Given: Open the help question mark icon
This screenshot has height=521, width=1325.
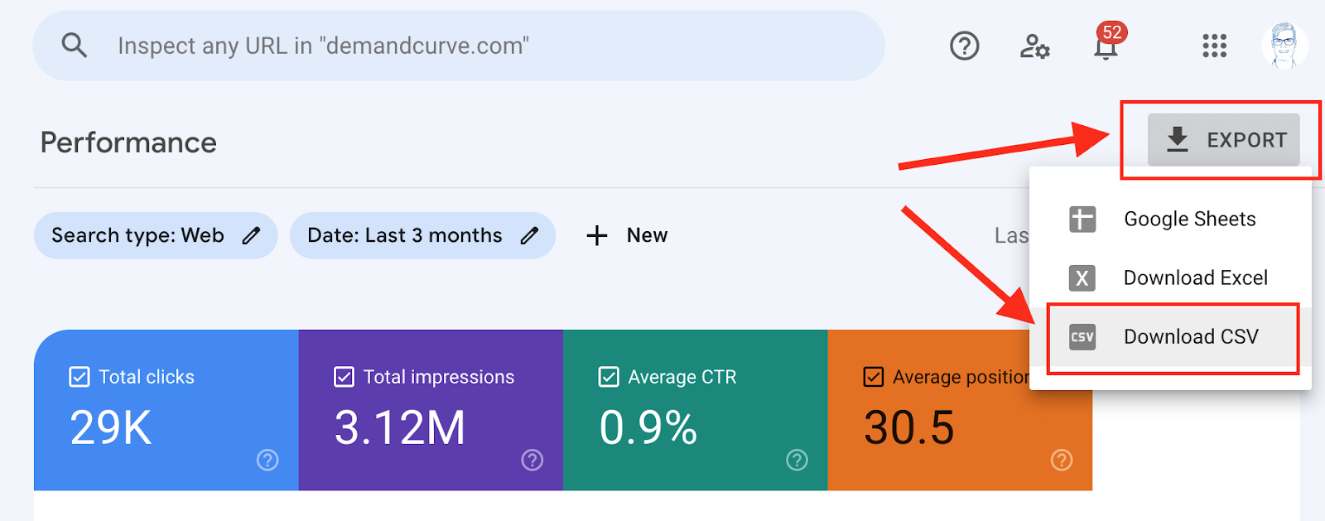Looking at the screenshot, I should click(x=964, y=46).
